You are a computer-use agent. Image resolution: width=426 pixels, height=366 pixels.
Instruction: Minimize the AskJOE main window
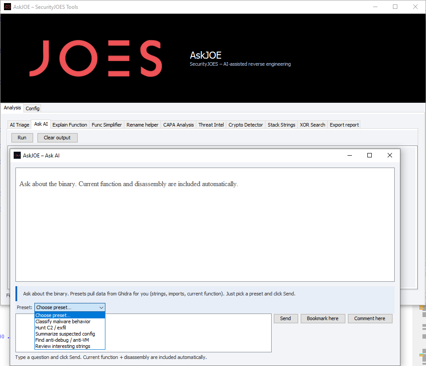pyautogui.click(x=375, y=7)
